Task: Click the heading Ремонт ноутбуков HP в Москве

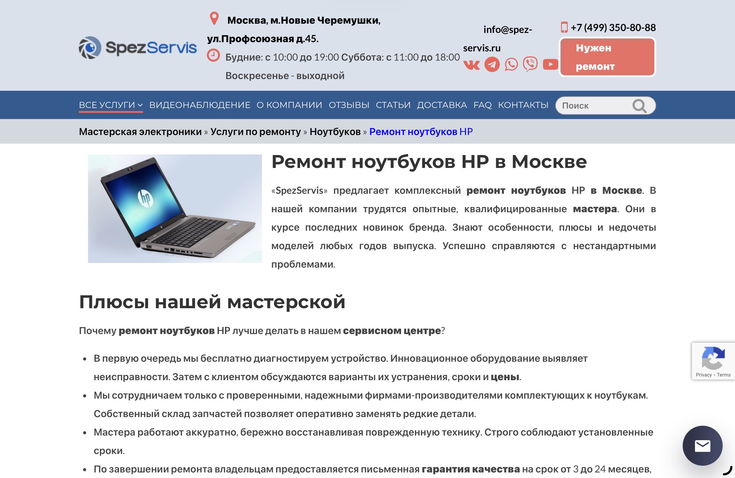Action: pos(429,162)
